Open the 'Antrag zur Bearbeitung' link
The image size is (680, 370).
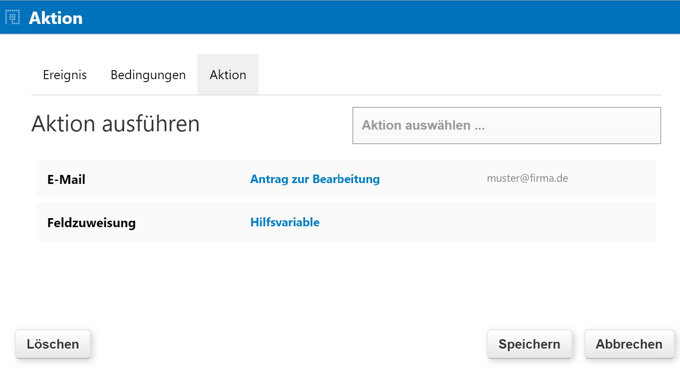[315, 179]
